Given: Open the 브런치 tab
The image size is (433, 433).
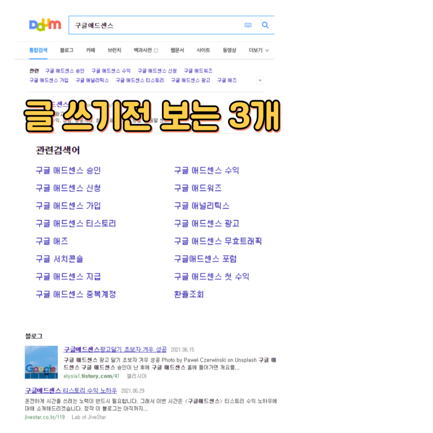Looking at the screenshot, I should click(x=114, y=50).
